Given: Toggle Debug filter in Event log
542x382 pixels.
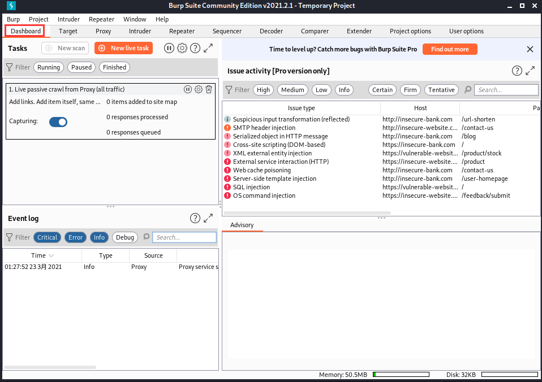Looking at the screenshot, I should (x=125, y=237).
